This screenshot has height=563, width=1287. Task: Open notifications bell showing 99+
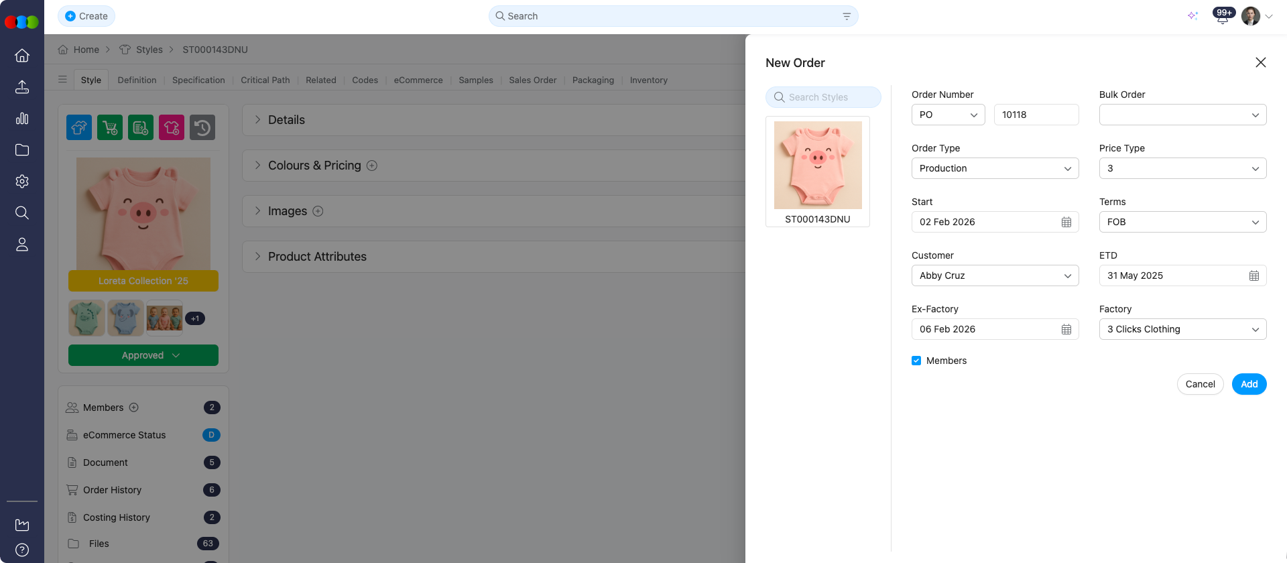[x=1223, y=16]
